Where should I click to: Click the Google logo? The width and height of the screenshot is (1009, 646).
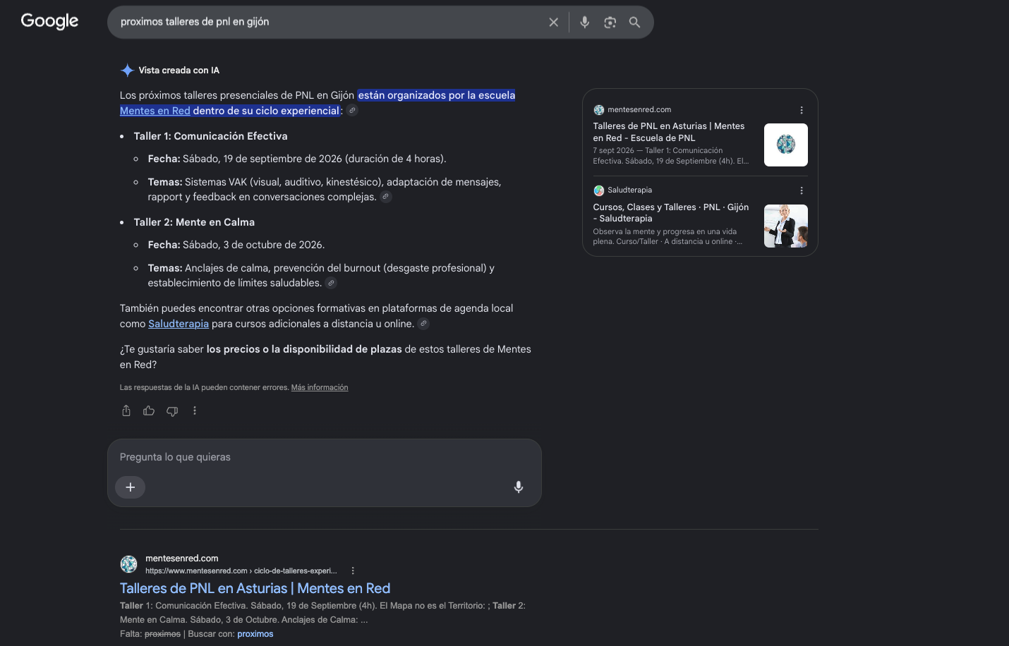click(49, 21)
